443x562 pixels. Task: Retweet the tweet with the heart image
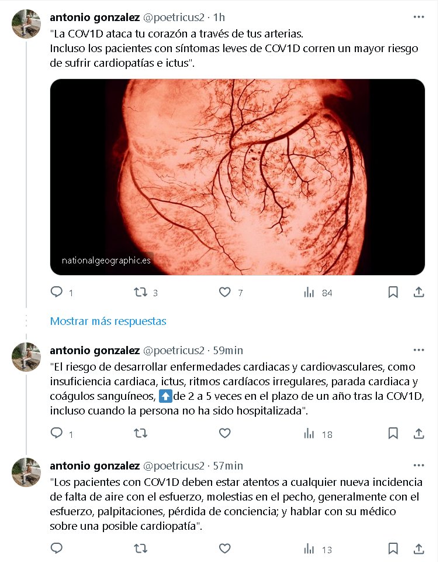(141, 292)
